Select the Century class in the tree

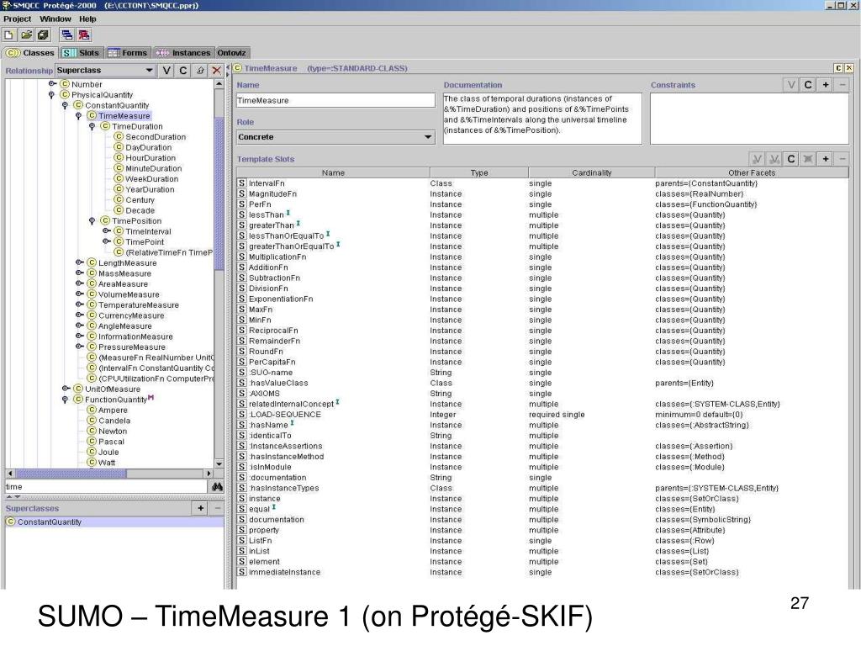140,200
